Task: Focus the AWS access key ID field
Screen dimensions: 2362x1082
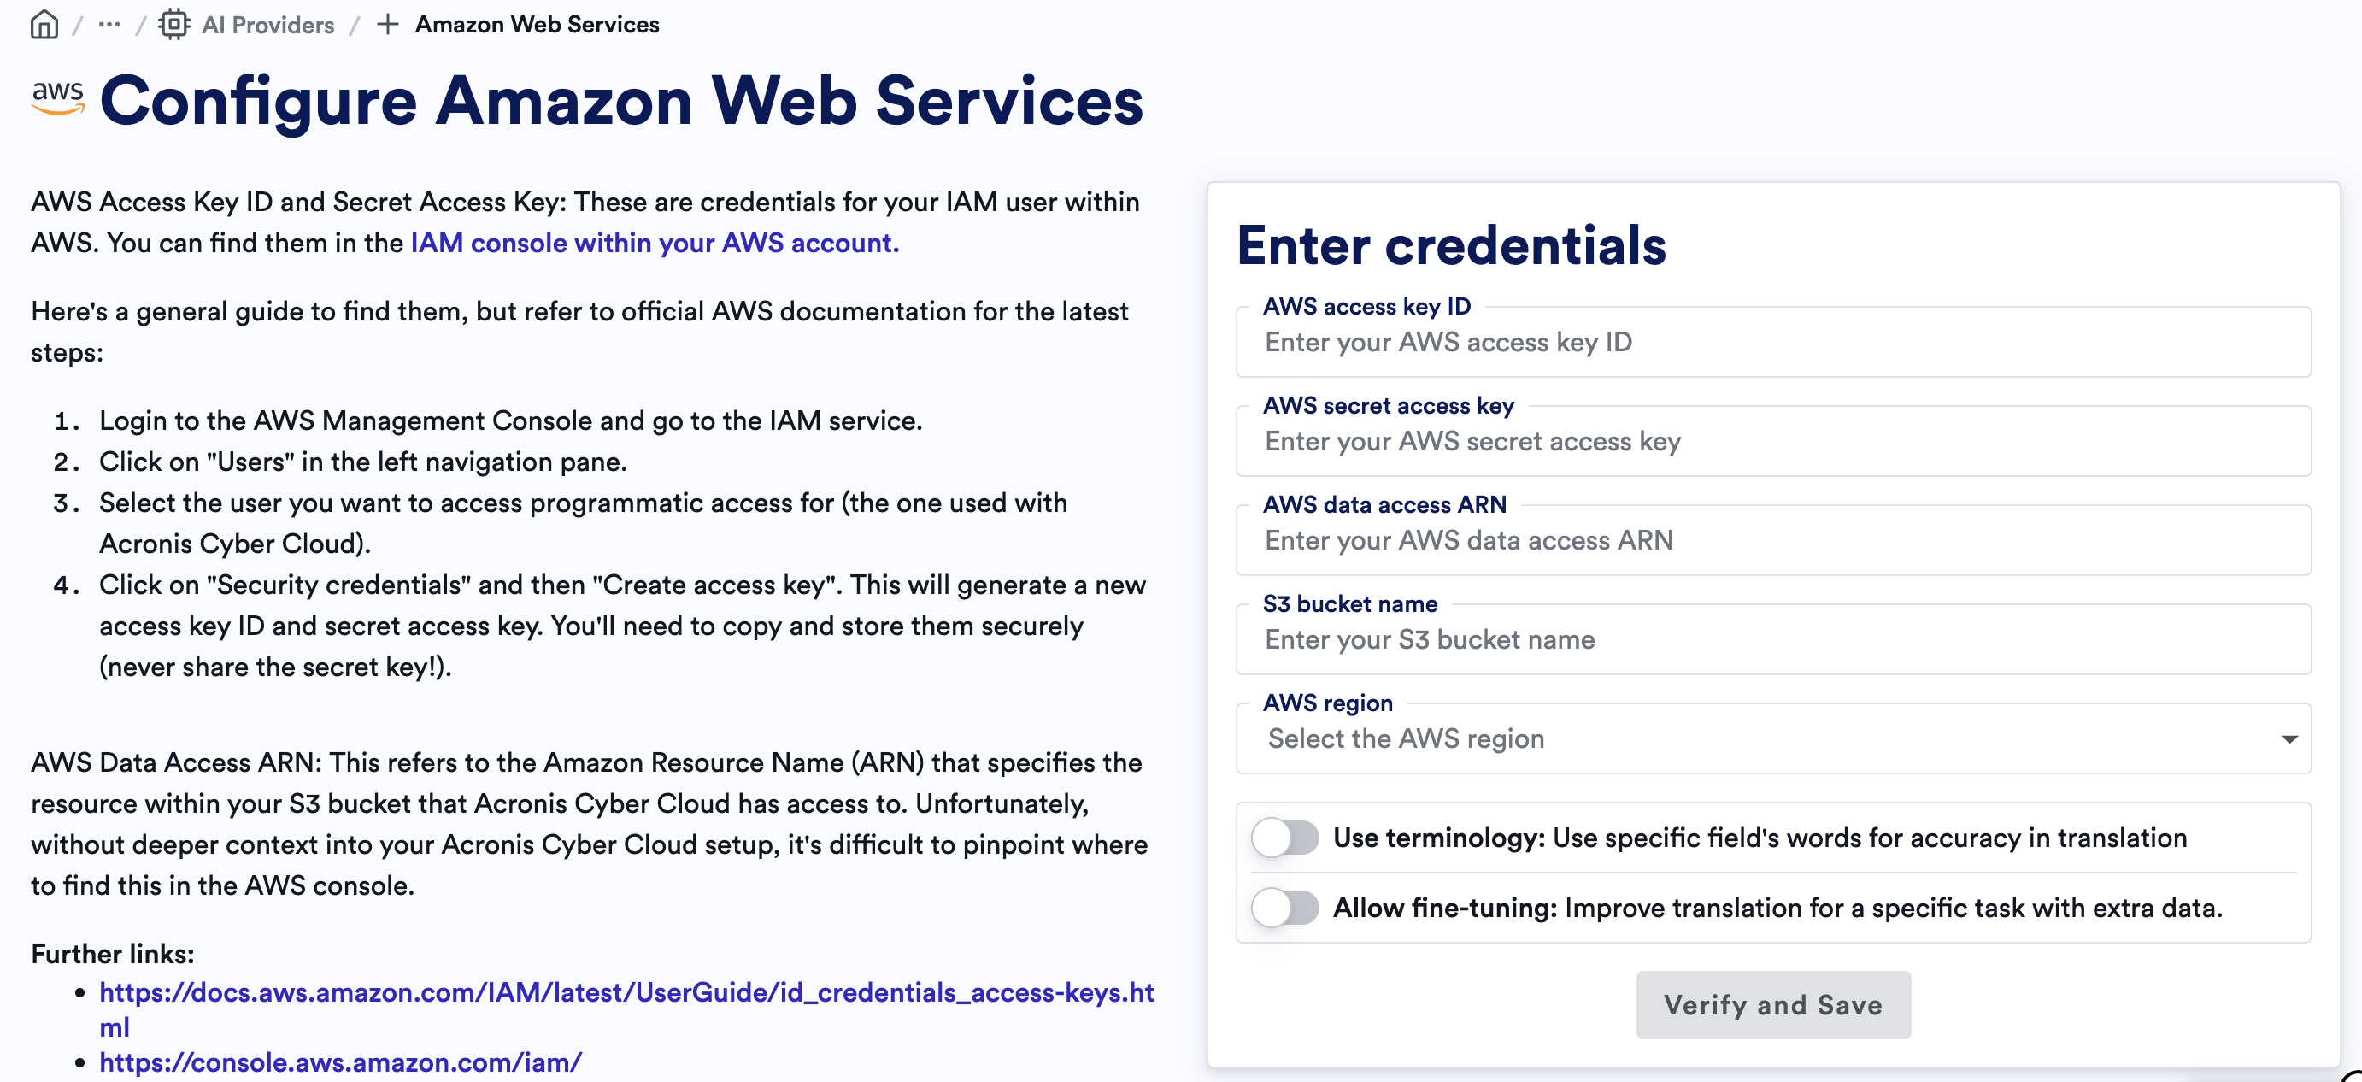Action: pos(1771,343)
